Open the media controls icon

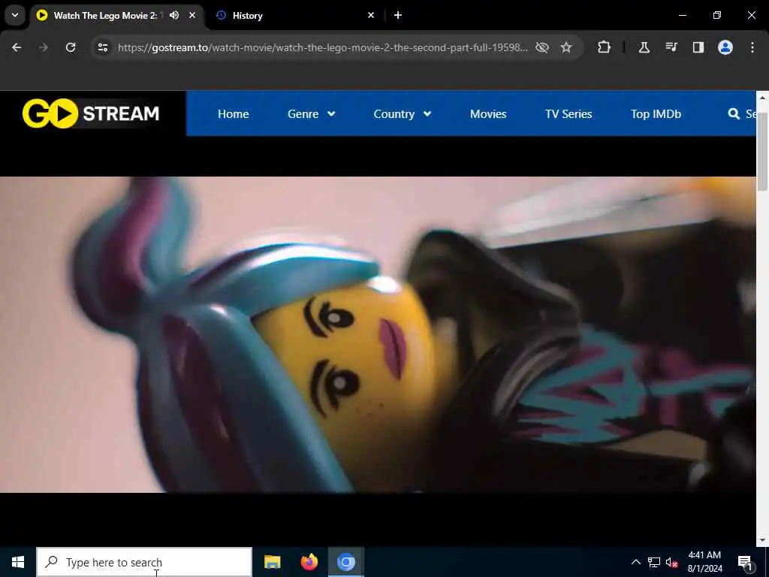click(x=671, y=47)
